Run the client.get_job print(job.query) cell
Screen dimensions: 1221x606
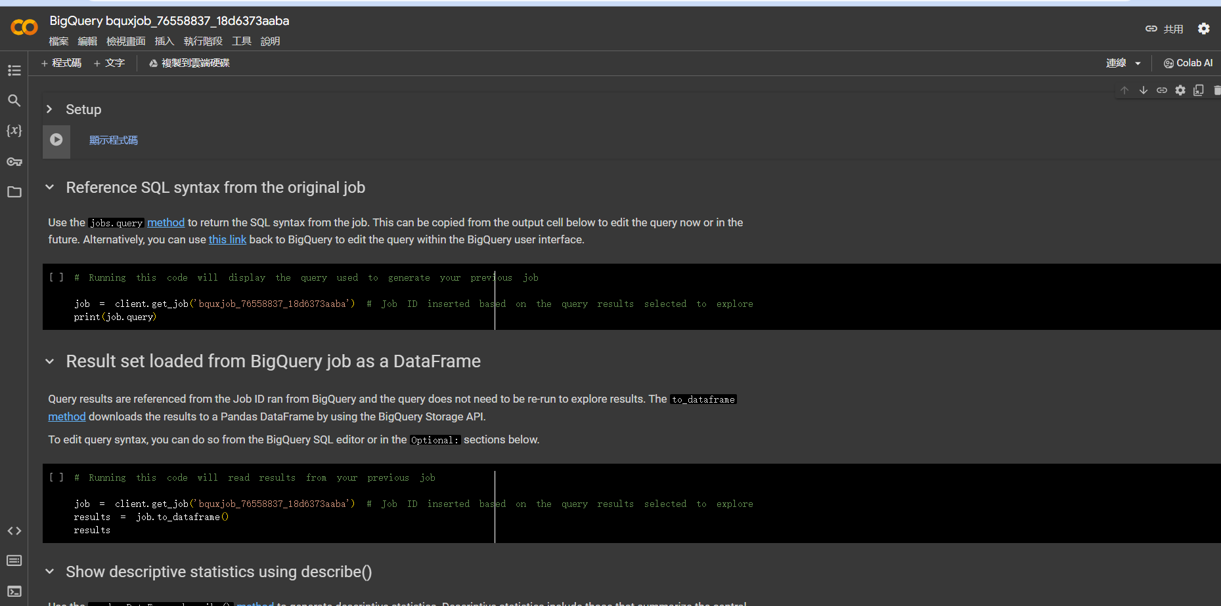pyautogui.click(x=56, y=277)
